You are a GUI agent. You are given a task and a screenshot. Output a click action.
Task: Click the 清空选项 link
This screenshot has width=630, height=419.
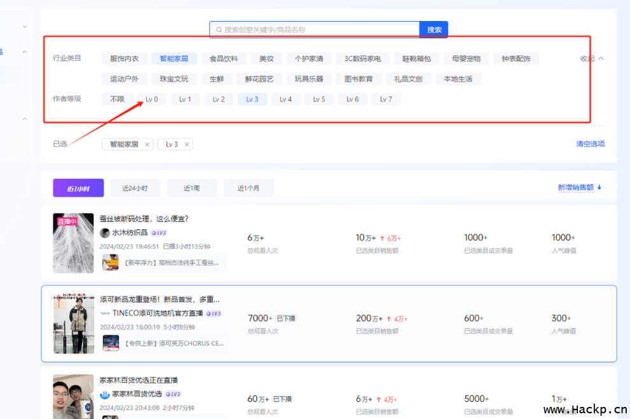coord(590,144)
